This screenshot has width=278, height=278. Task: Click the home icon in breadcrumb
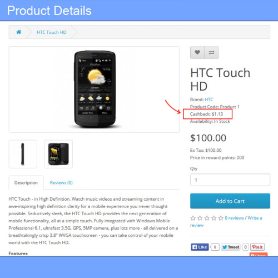pos(19,32)
